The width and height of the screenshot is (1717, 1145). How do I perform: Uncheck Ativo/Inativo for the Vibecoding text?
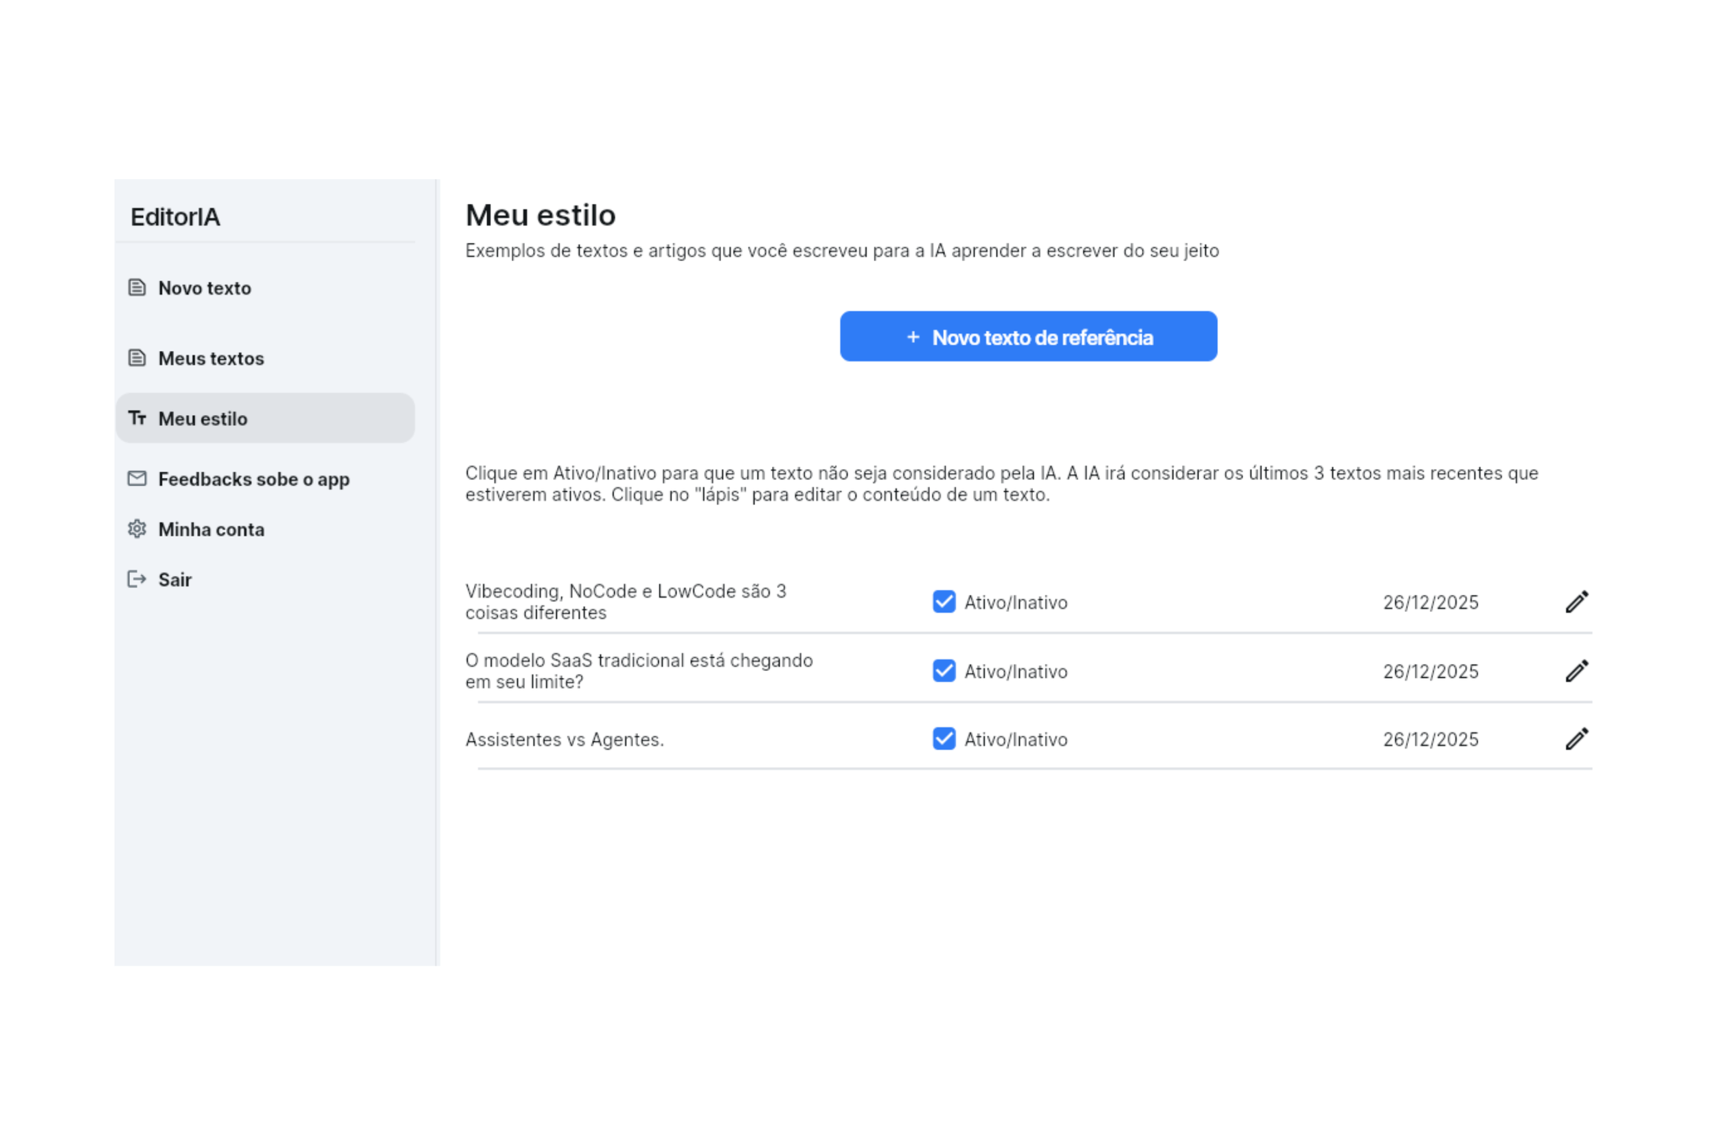coord(944,602)
